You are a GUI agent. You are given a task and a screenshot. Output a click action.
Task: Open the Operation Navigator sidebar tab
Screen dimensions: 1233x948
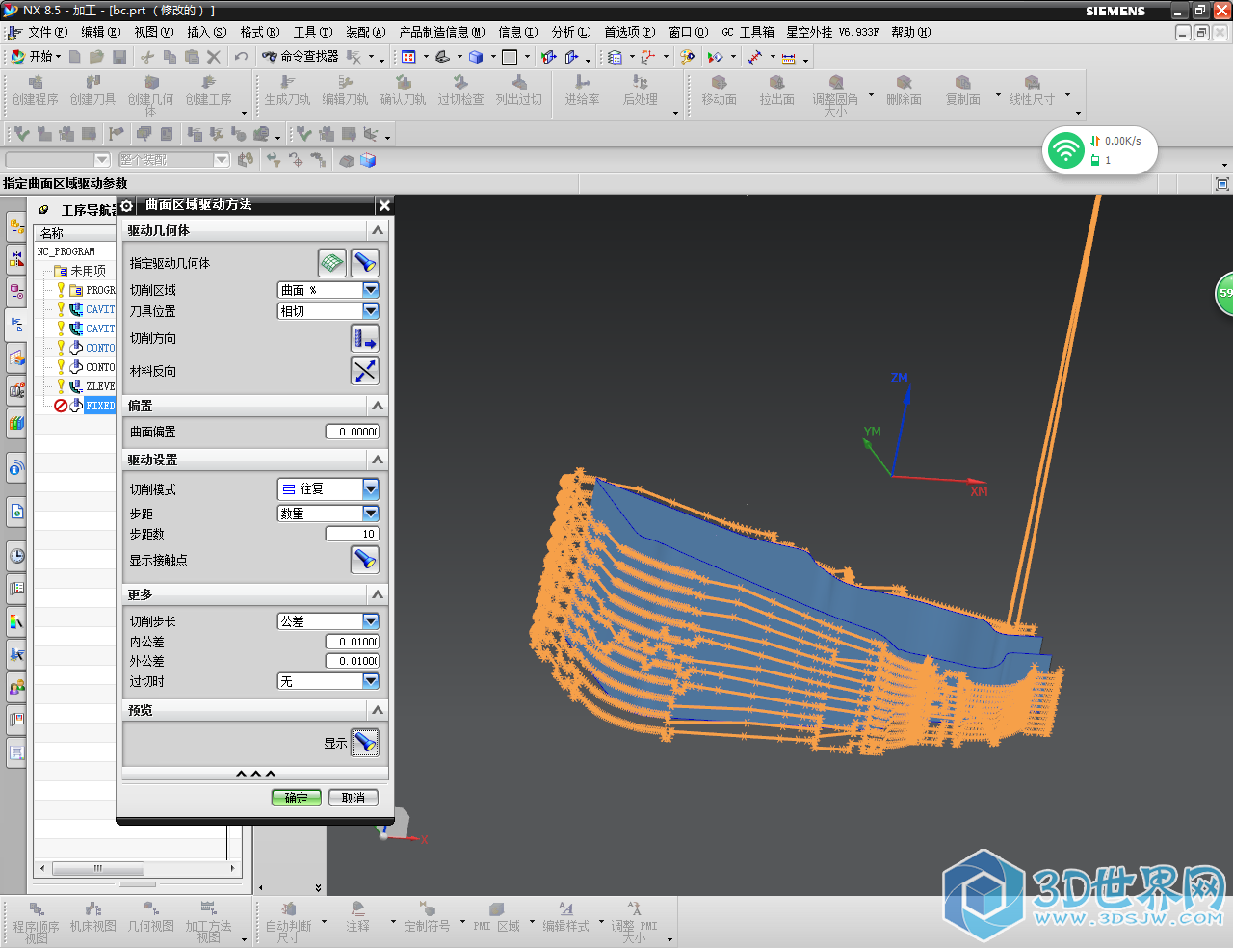pyautogui.click(x=16, y=325)
